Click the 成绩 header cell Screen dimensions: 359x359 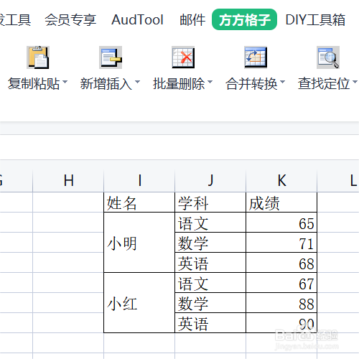coord(281,202)
